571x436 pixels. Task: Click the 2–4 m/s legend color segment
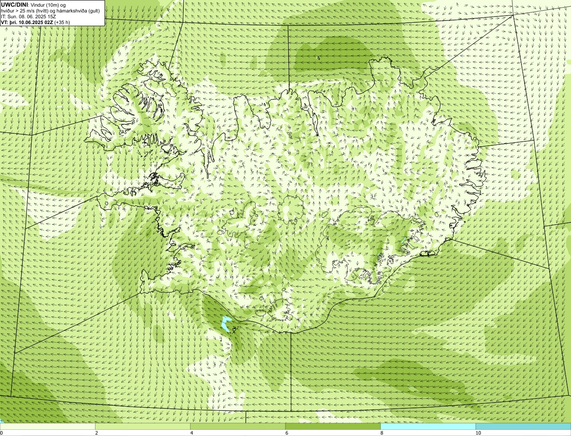click(x=142, y=426)
